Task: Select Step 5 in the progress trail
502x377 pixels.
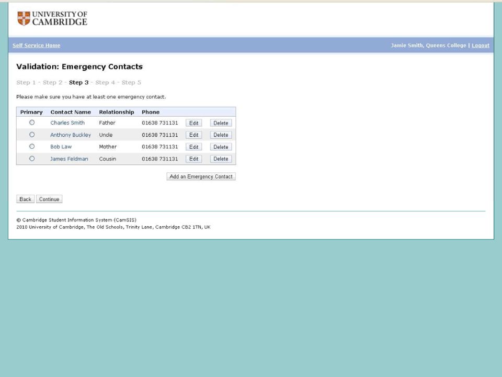Action: 131,82
